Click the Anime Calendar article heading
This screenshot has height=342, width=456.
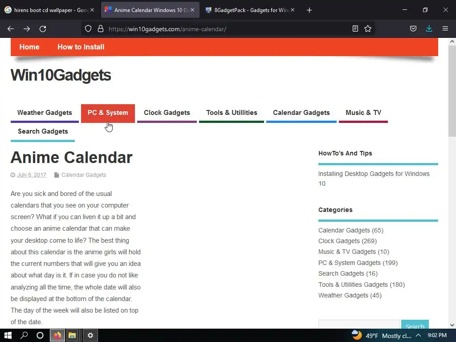[72, 157]
